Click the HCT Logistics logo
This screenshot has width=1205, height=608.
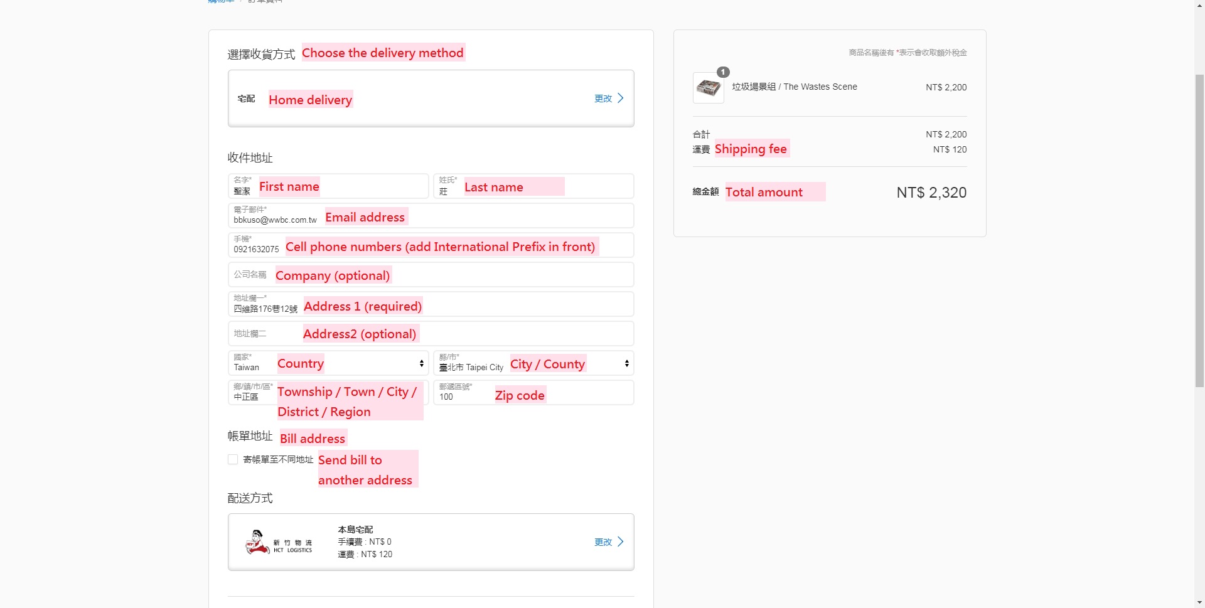(279, 542)
